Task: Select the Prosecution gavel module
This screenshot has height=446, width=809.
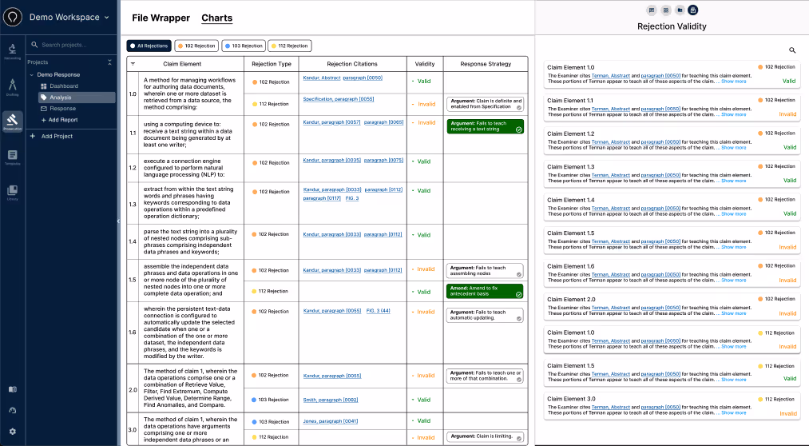Action: [x=13, y=121]
